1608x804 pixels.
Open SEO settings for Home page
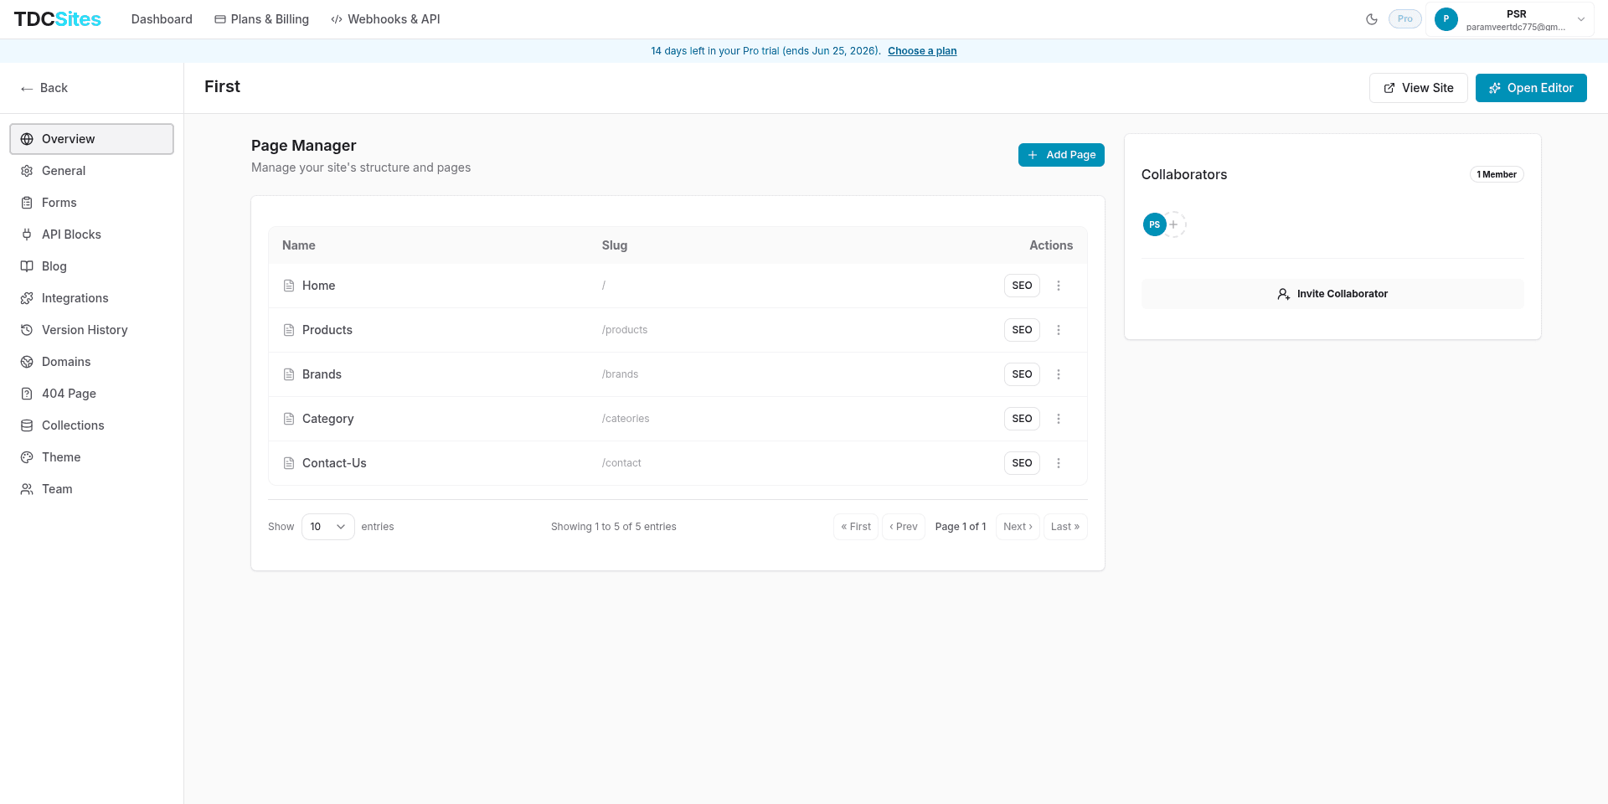tap(1022, 286)
